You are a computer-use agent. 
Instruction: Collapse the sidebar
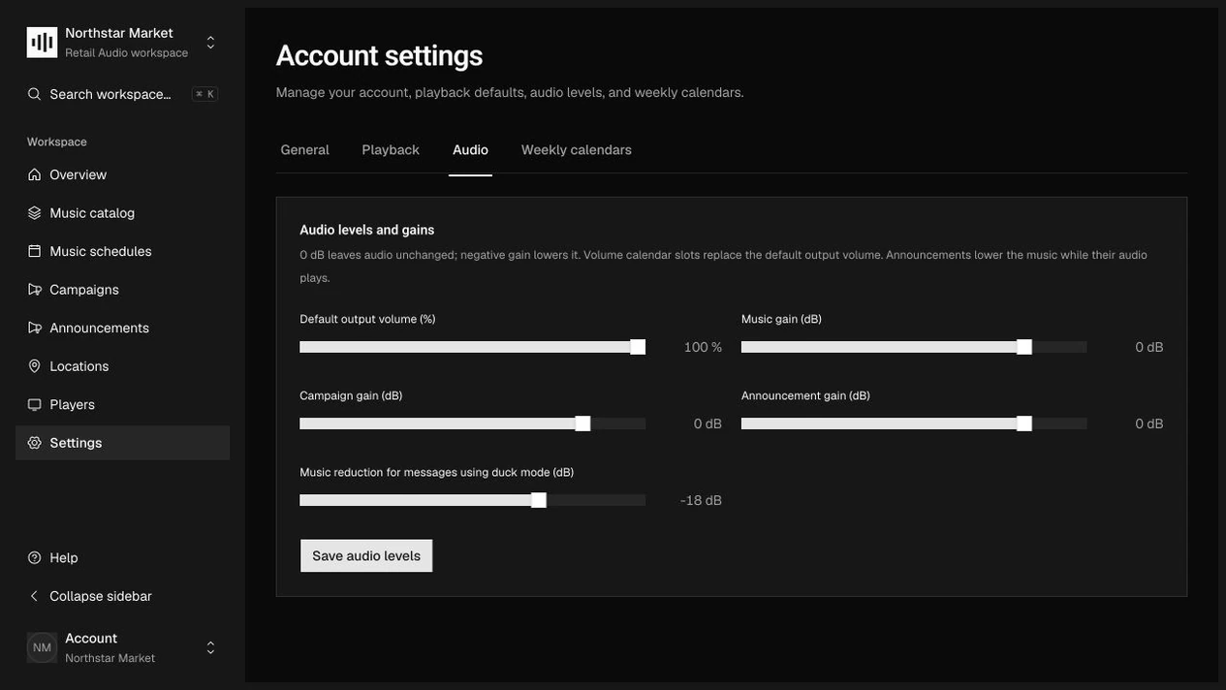(x=122, y=596)
